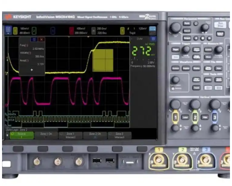Tap the red channel 4 indicator on screen

coord(72,31)
